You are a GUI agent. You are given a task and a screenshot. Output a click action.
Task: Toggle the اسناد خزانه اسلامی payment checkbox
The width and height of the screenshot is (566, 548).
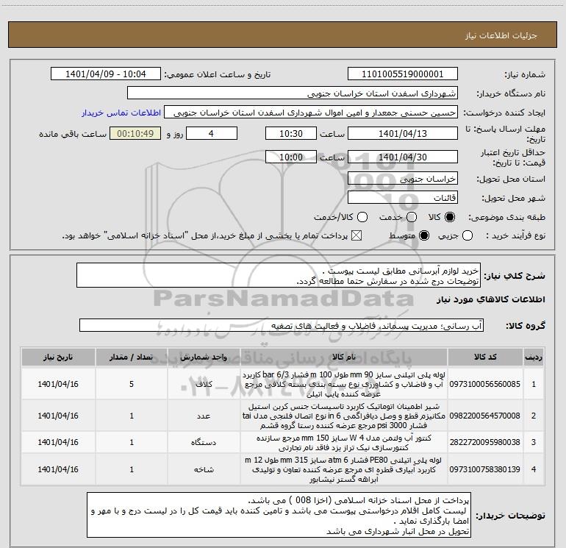point(357,235)
